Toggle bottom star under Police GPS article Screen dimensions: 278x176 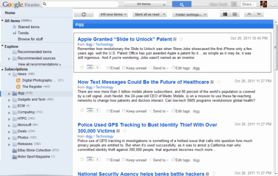click(82, 159)
